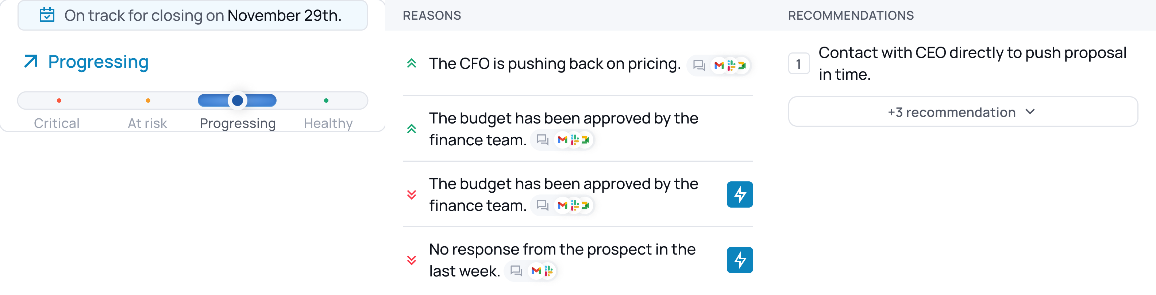Click Google Meet icon on CFO pricing reason
Viewport: 1156px width, 295px height.
coord(742,65)
